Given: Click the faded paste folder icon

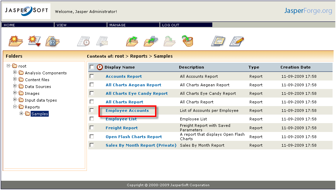Looking at the screenshot, I should click(169, 41).
